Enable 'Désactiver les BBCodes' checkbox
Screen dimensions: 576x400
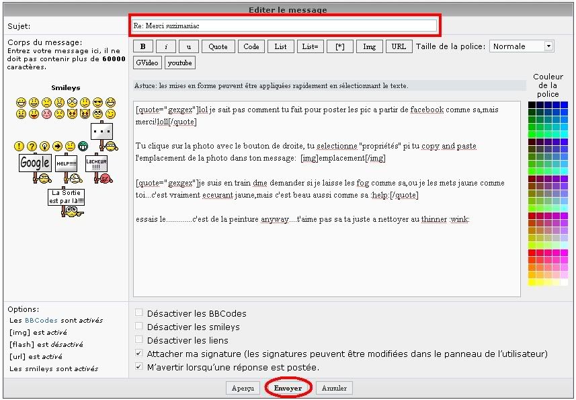click(x=138, y=313)
